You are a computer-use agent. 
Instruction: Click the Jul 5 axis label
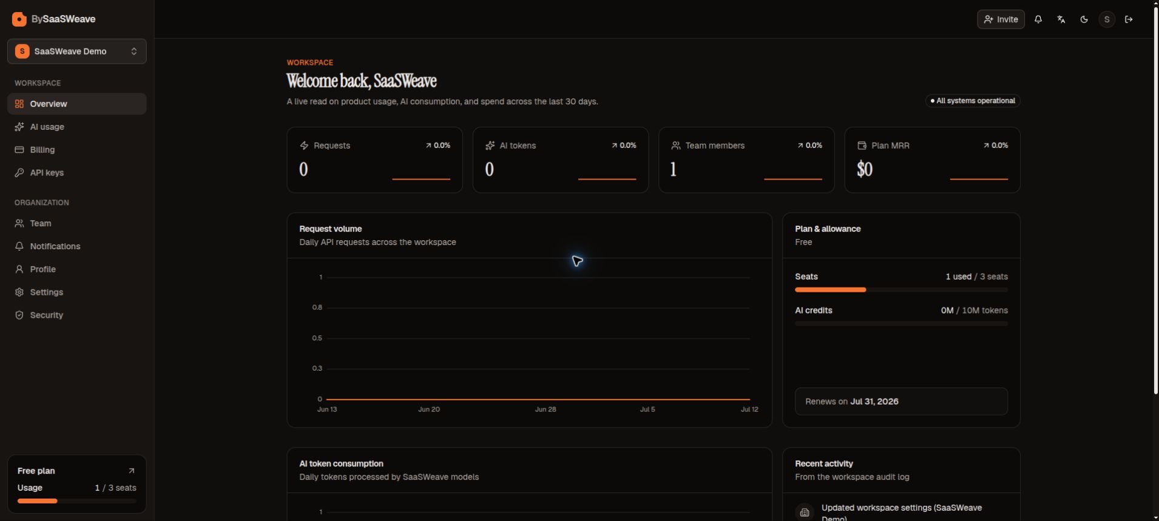tap(647, 409)
